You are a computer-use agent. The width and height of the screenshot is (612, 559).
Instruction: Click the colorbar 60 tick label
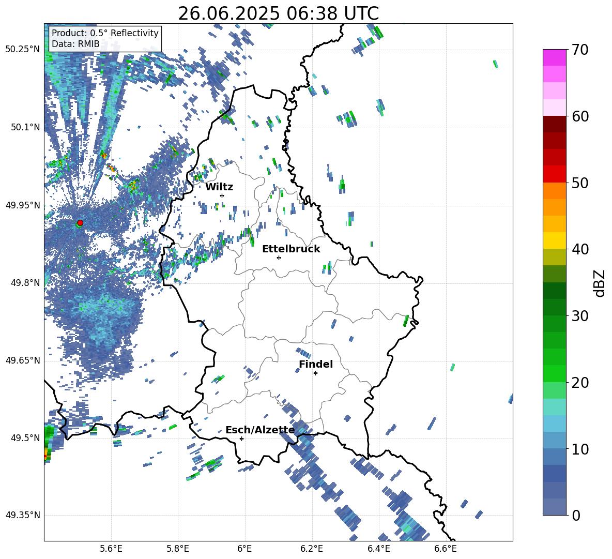(580, 116)
